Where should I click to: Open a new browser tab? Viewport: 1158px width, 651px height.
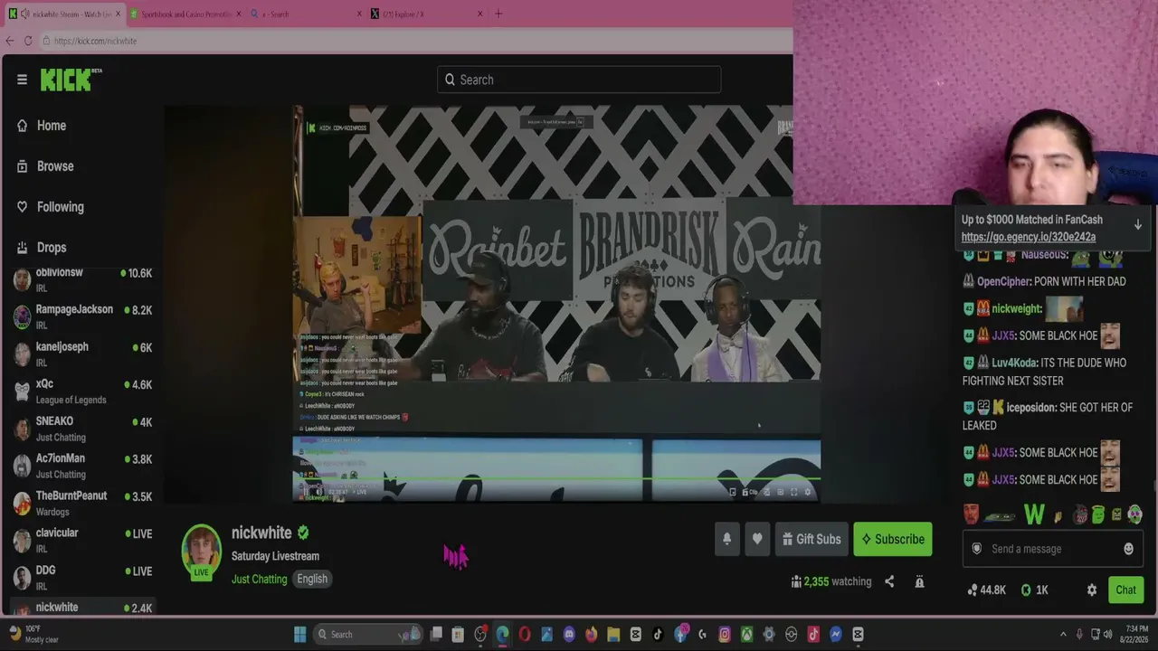(x=498, y=14)
